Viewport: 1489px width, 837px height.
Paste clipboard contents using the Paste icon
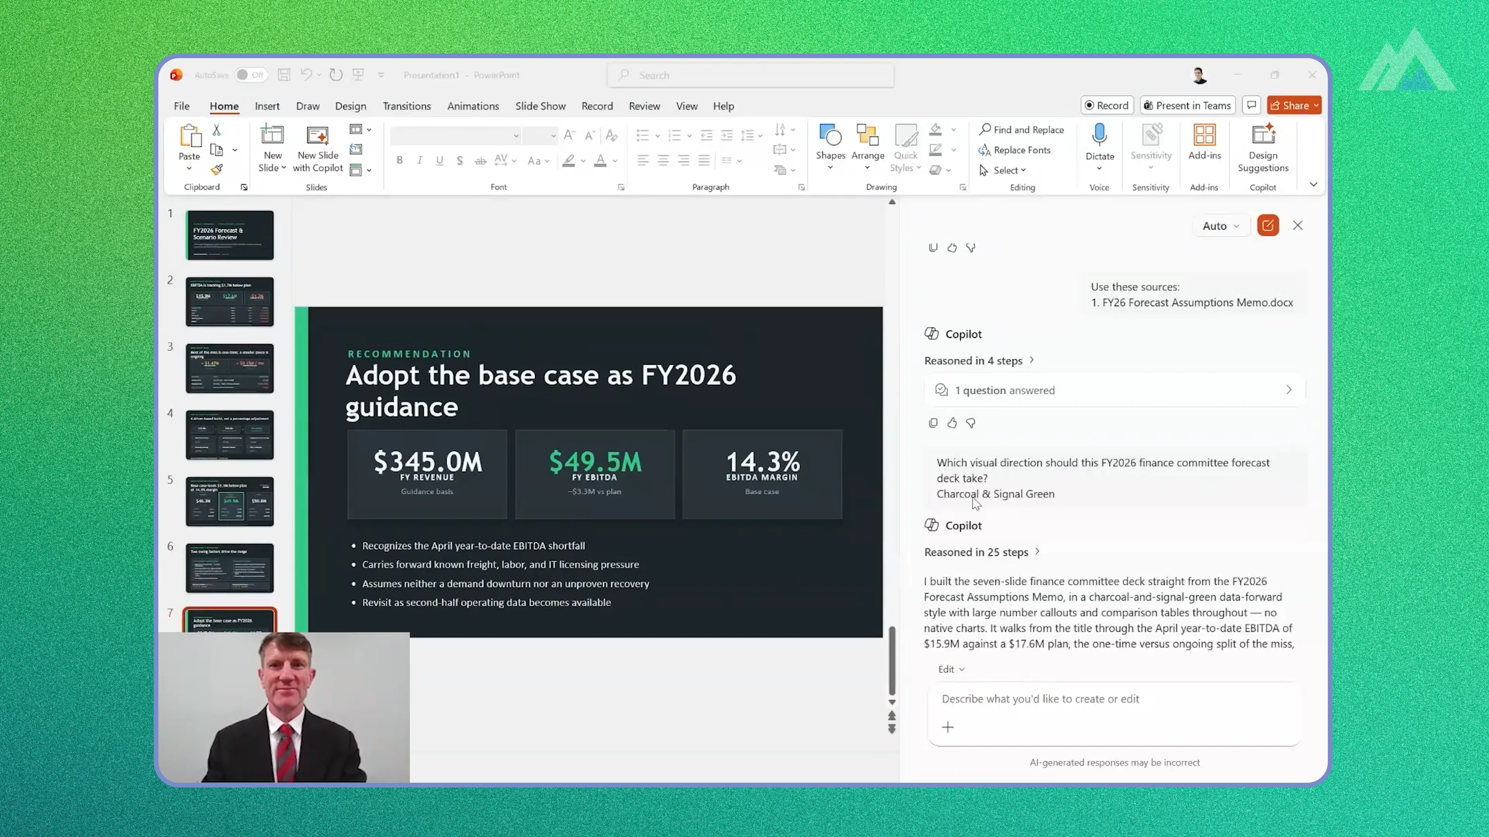coord(190,136)
